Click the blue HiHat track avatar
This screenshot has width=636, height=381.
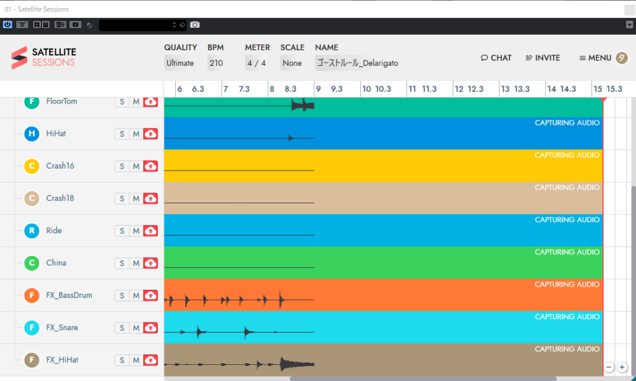point(32,133)
